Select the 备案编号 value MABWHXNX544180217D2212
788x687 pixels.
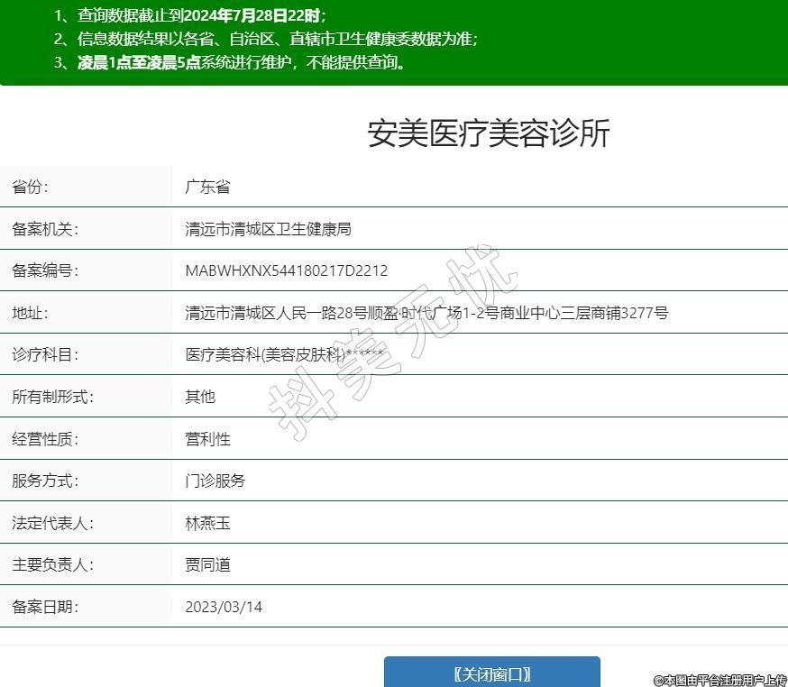(x=286, y=270)
